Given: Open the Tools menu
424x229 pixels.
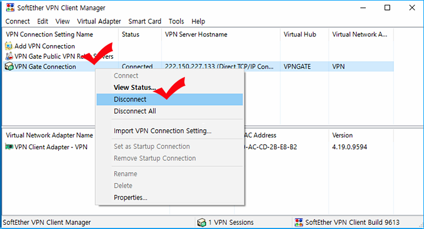Looking at the screenshot, I should pyautogui.click(x=176, y=21).
